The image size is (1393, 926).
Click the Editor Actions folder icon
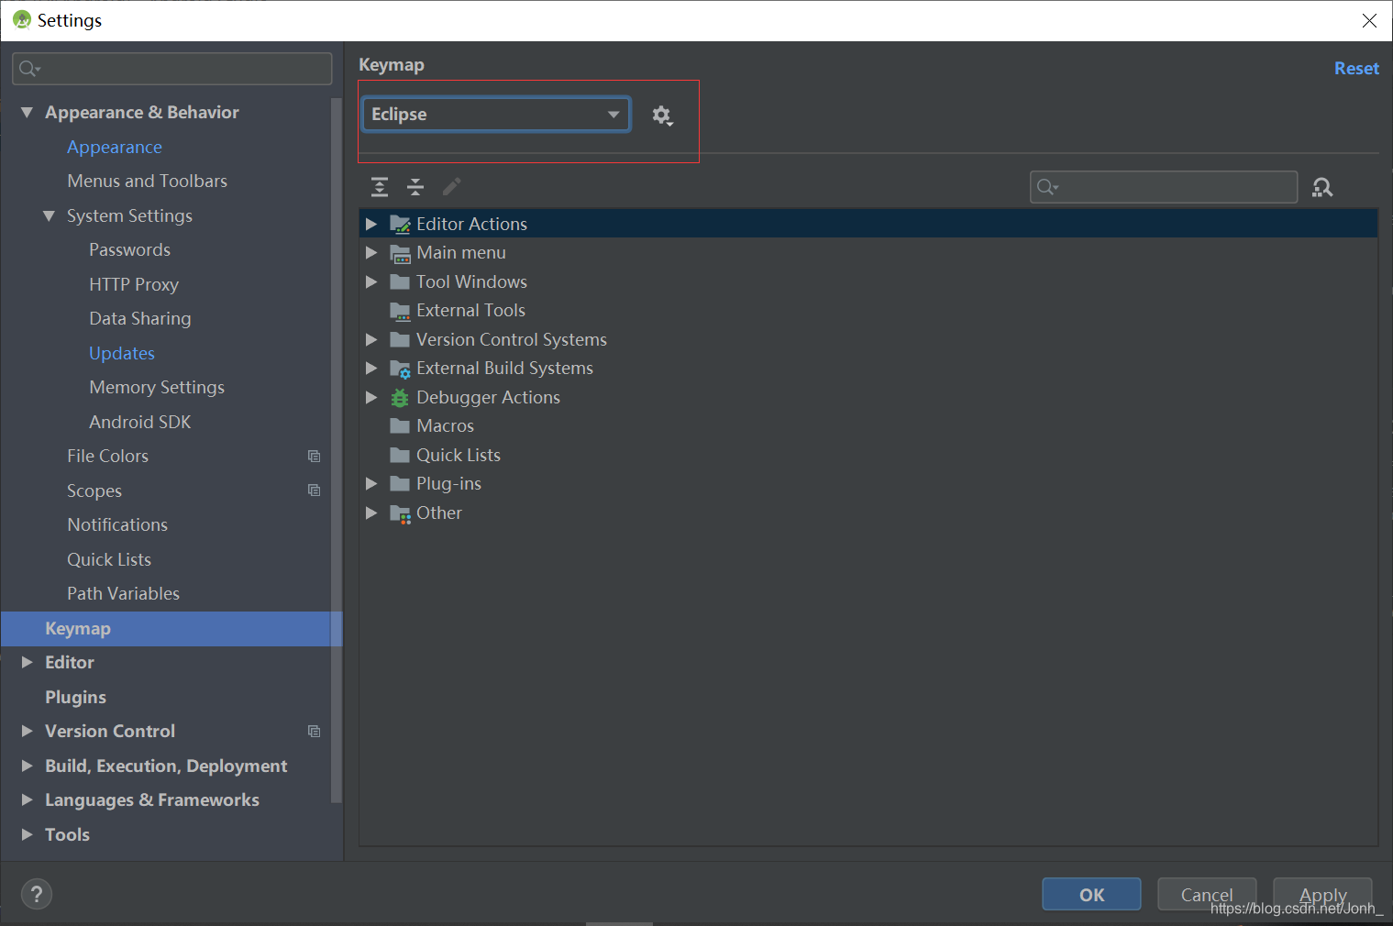[x=400, y=225]
